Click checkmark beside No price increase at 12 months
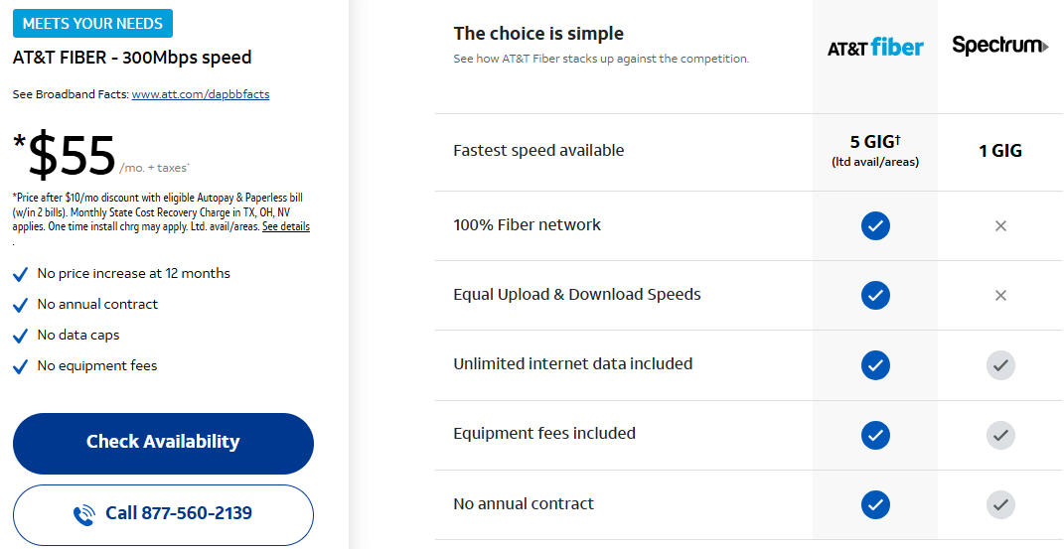The image size is (1064, 549). click(x=20, y=274)
